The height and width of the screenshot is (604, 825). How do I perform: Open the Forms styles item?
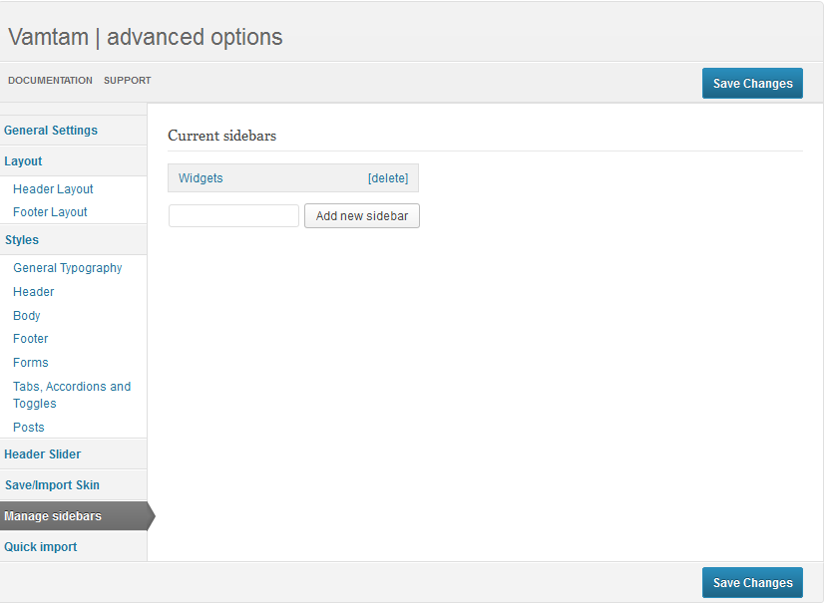31,363
